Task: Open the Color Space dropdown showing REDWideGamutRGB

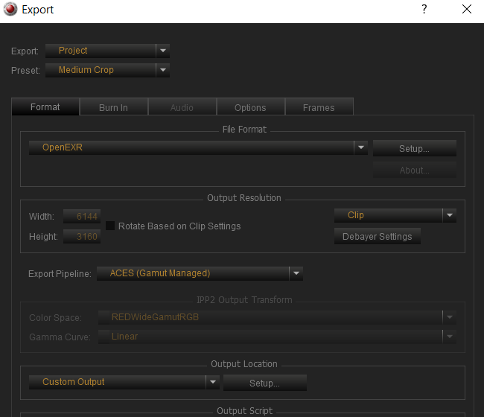Action: click(x=277, y=317)
